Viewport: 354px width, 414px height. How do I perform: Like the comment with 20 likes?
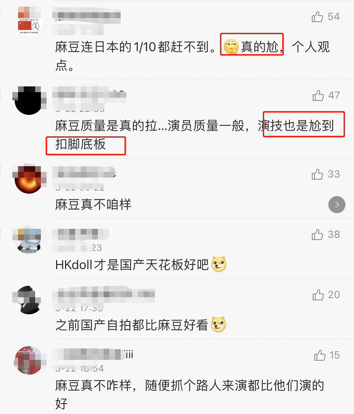(x=318, y=295)
